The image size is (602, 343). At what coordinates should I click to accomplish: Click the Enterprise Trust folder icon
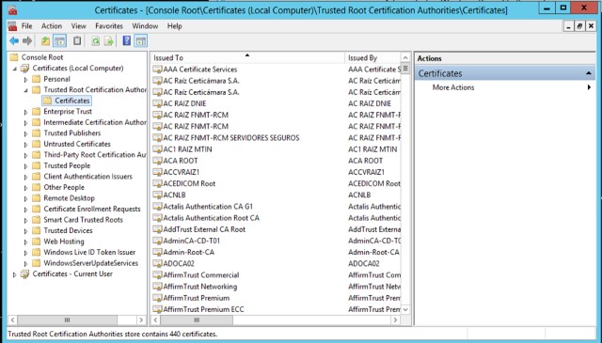37,111
